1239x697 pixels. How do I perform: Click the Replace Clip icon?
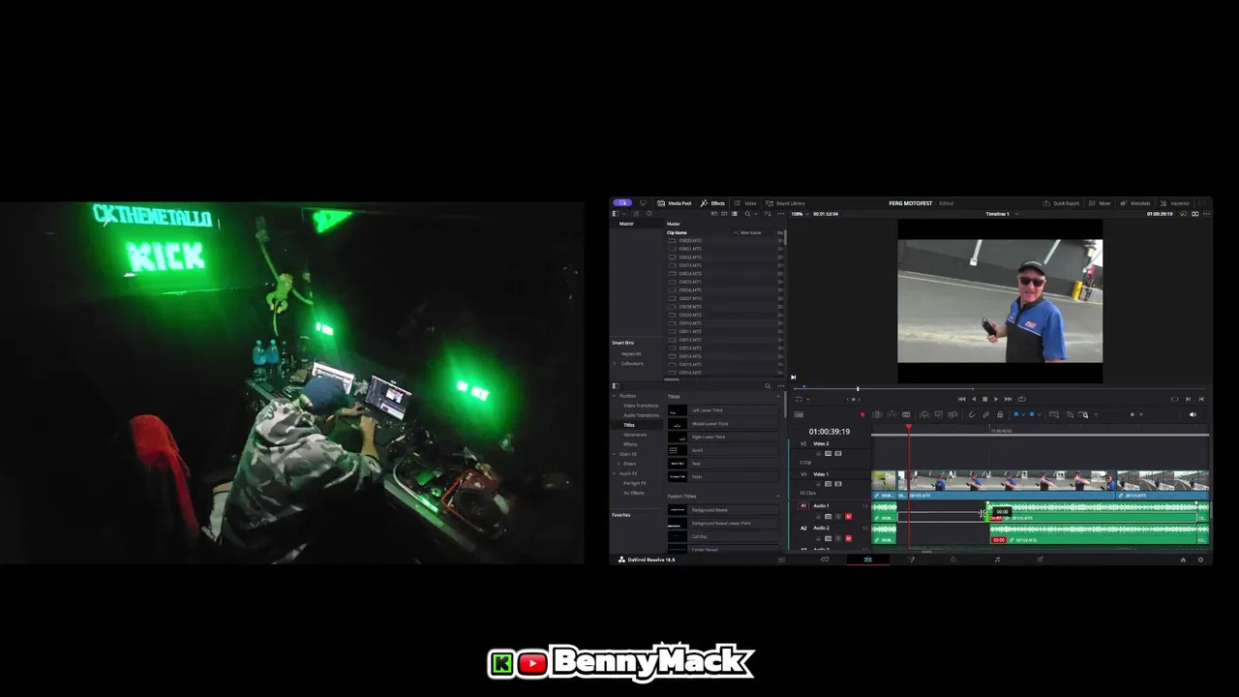click(952, 414)
